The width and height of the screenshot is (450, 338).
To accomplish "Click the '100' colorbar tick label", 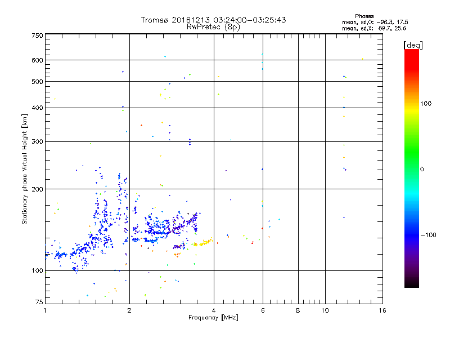I will pos(426,104).
